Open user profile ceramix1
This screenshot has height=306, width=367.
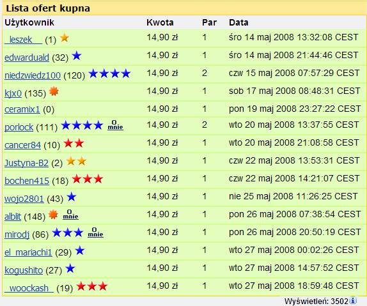22,109
